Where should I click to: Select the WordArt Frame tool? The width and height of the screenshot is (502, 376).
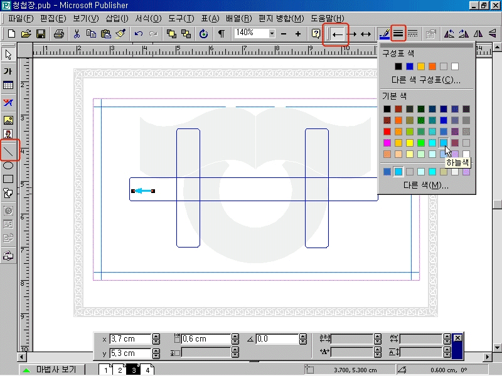(x=8, y=103)
